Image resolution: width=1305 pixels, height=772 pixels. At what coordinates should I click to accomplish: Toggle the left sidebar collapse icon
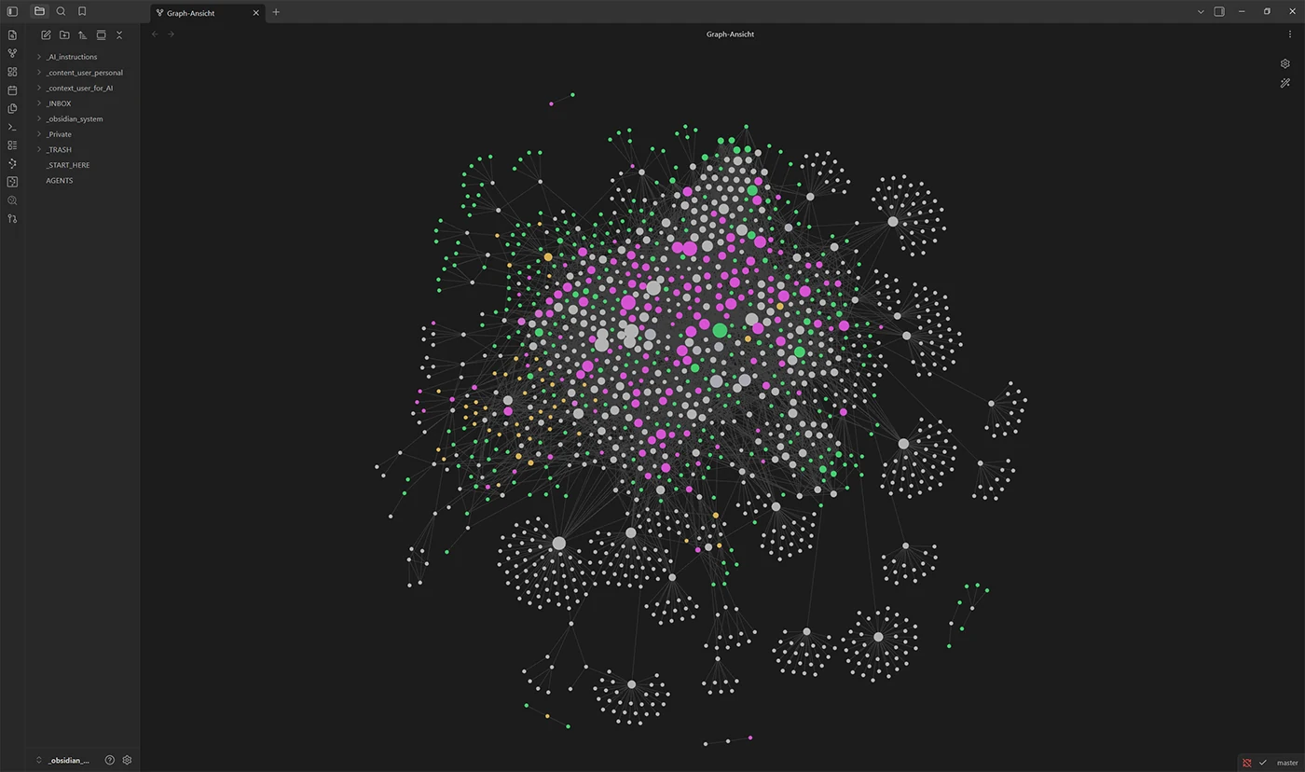[x=12, y=11]
